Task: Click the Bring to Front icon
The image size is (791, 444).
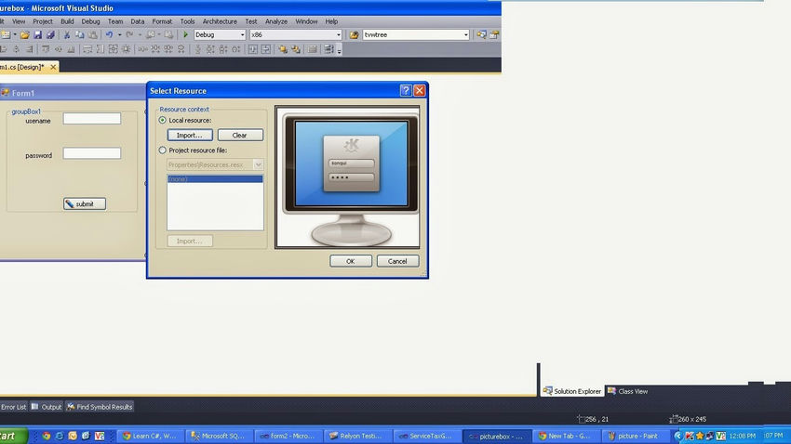Action: click(x=283, y=49)
